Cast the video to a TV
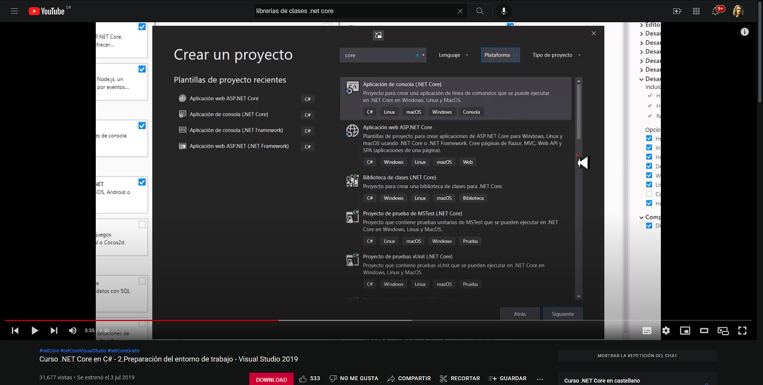 point(723,331)
